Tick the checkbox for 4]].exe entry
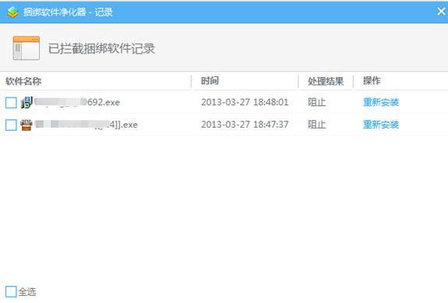Image resolution: width=448 pixels, height=303 pixels. click(x=11, y=125)
